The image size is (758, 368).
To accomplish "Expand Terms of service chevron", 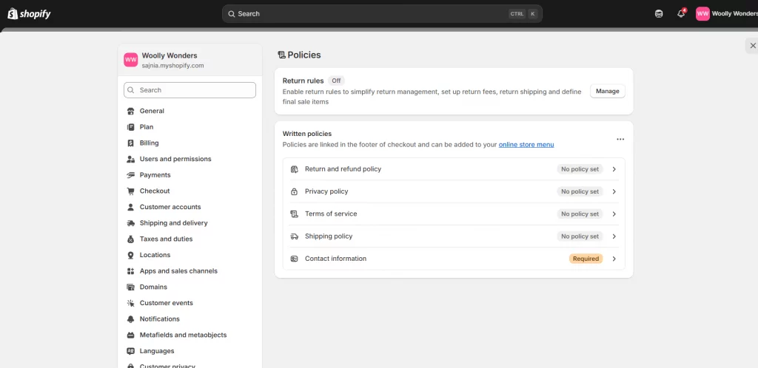I will pyautogui.click(x=614, y=214).
